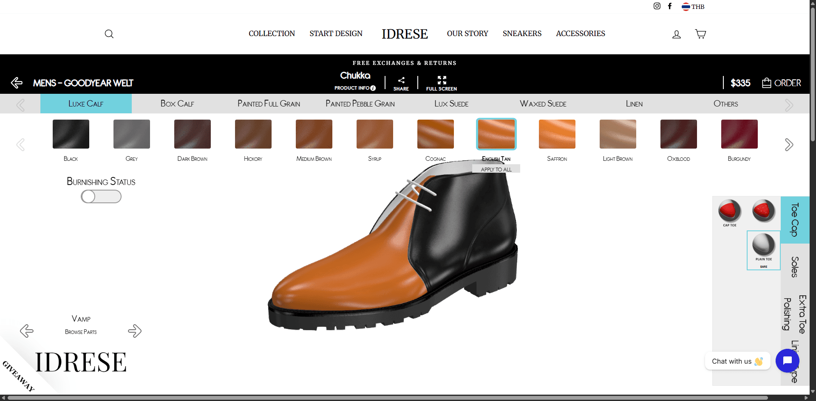Open the THB currency selector
The image size is (816, 401).
[x=693, y=6]
